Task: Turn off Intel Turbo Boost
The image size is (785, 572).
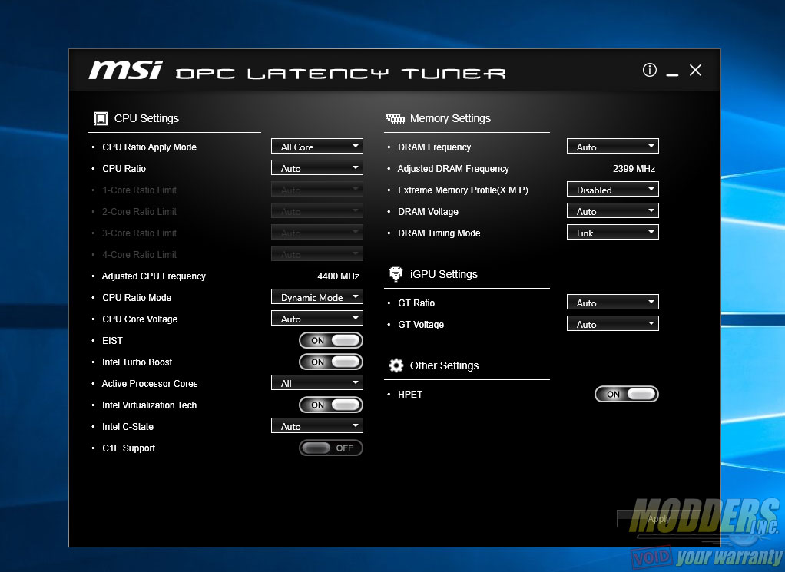Action: pyautogui.click(x=330, y=362)
